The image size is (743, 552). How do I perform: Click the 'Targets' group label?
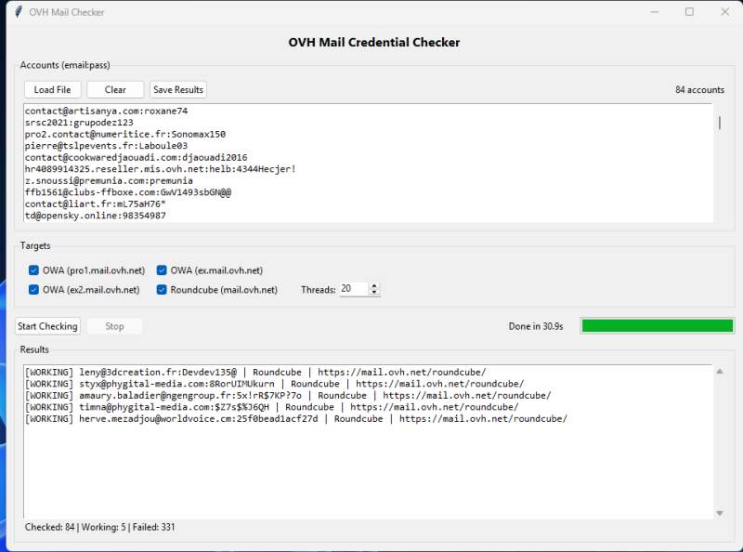pos(35,245)
